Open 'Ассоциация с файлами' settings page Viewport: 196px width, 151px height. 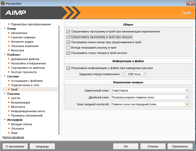point(27,81)
